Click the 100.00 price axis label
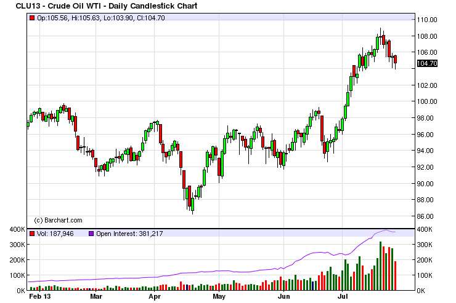 click(427, 101)
